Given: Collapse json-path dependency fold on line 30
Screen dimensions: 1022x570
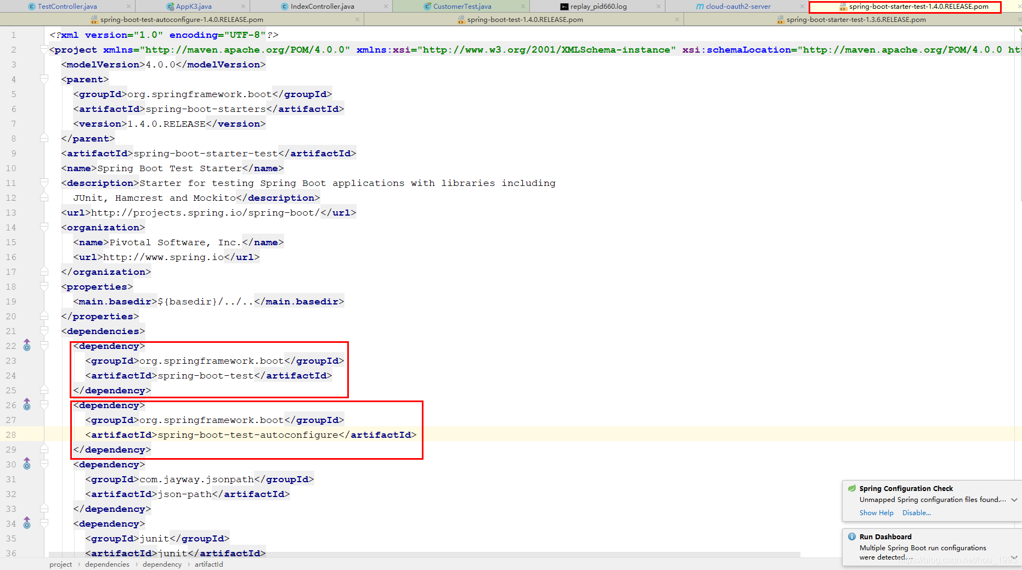Looking at the screenshot, I should [44, 464].
